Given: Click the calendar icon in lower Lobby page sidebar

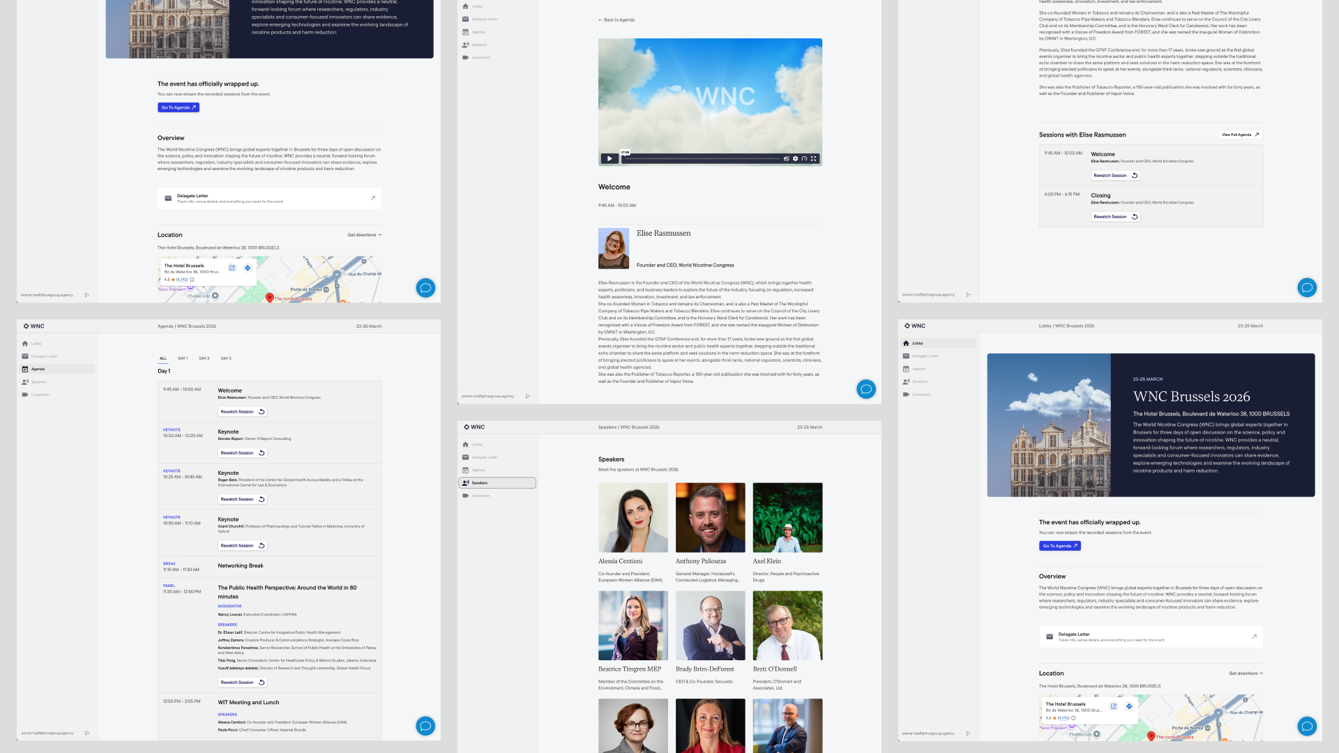Looking at the screenshot, I should tap(906, 369).
